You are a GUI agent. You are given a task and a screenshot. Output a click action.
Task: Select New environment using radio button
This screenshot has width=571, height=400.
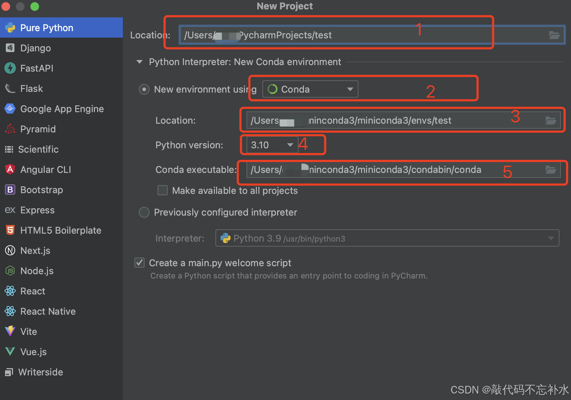tap(144, 89)
